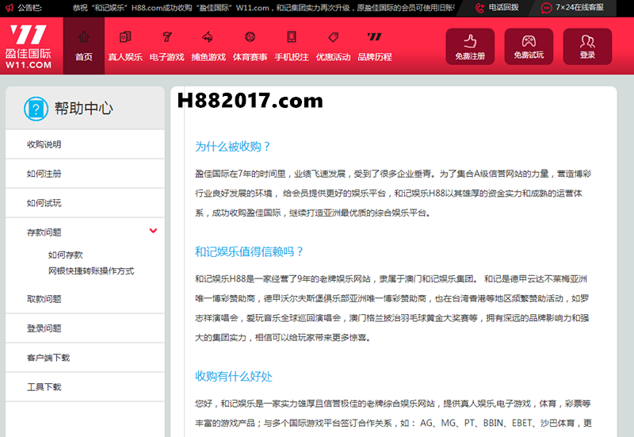This screenshot has width=634, height=437.
Task: Open the 体育赛事 menu label
Action: (x=250, y=57)
